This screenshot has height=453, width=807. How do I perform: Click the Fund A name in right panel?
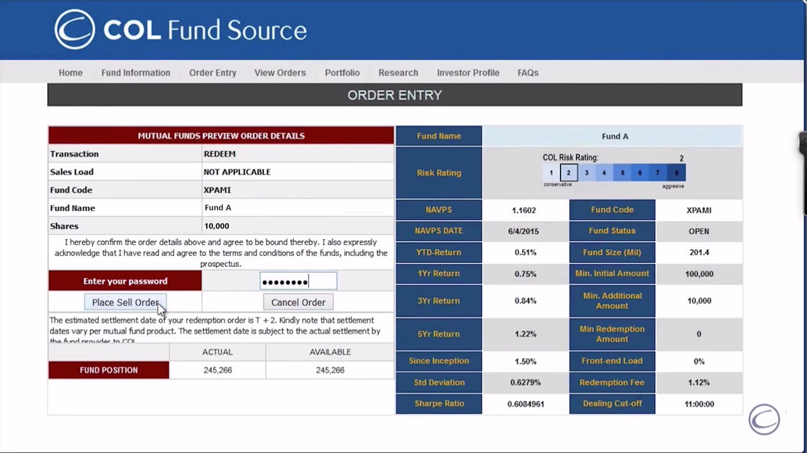click(615, 136)
